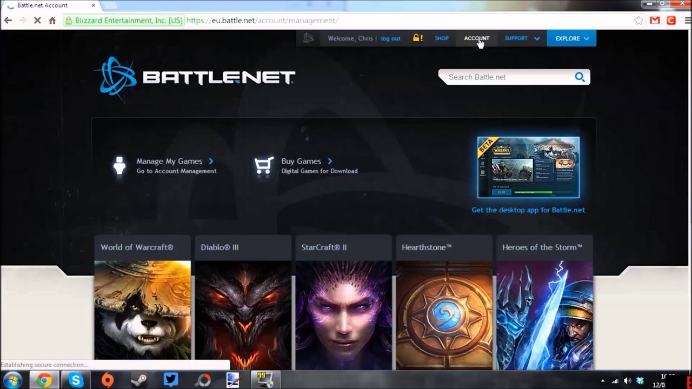This screenshot has height=389, width=692.
Task: Click the Chrome home button
Action: tap(52, 21)
